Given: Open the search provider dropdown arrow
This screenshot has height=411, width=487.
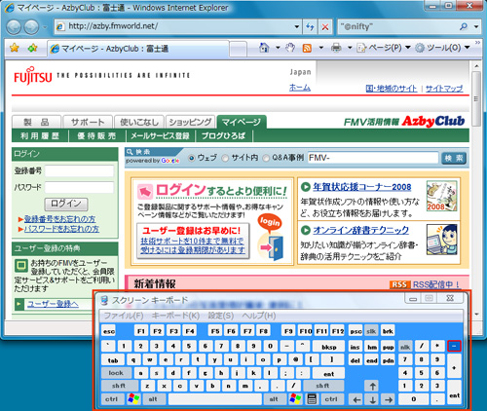Looking at the screenshot, I should pos(475,26).
